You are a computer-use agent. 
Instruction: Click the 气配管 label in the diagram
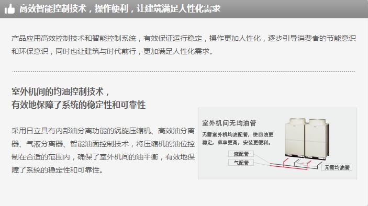(241, 163)
